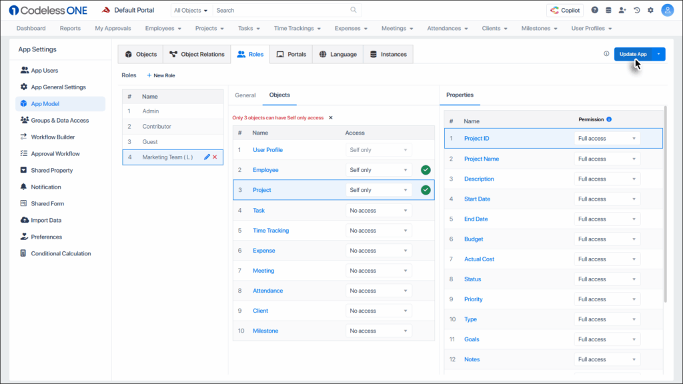The width and height of the screenshot is (683, 384).
Task: Click the search magnifier icon
Action: pyautogui.click(x=354, y=10)
